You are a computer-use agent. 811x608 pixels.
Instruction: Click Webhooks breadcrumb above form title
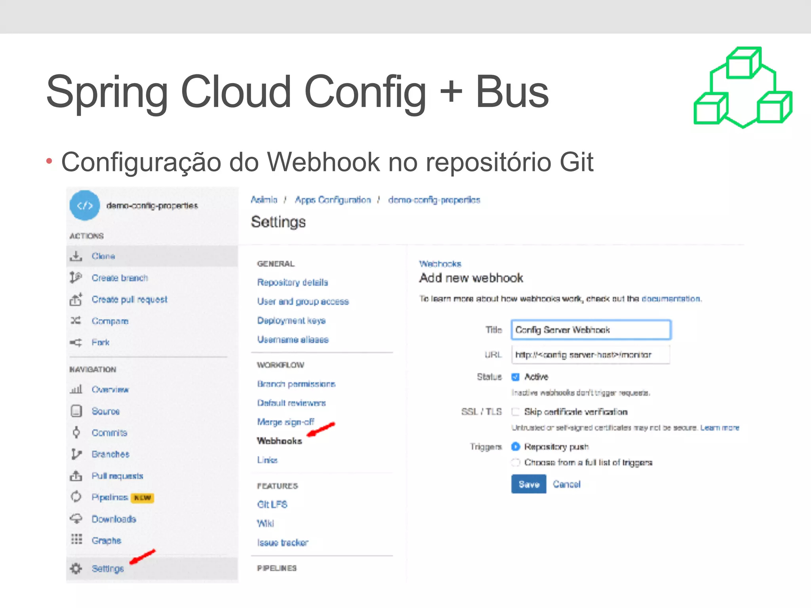click(440, 264)
